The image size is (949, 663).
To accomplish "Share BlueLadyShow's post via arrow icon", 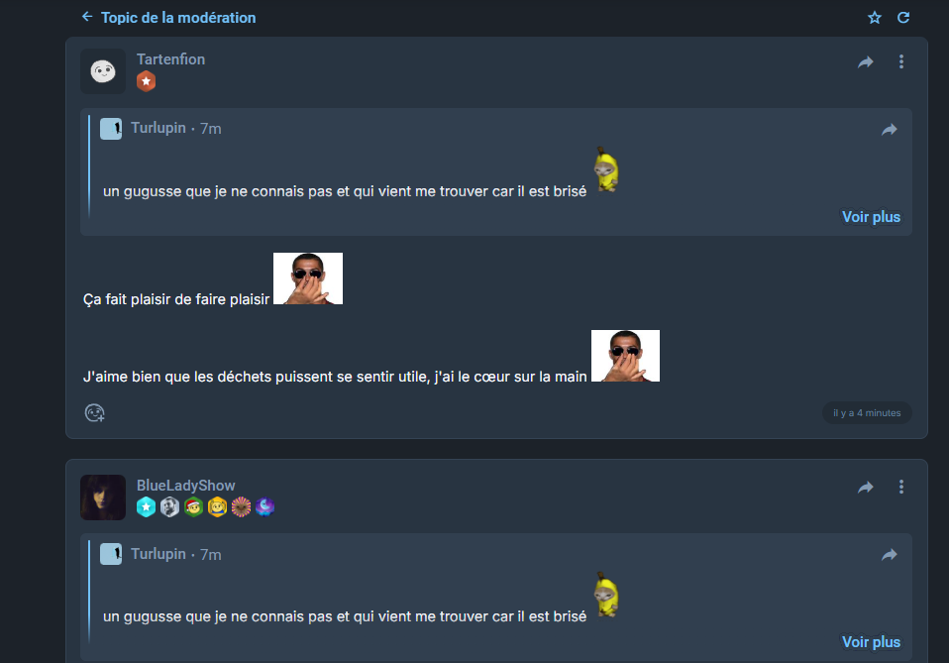I will point(866,488).
